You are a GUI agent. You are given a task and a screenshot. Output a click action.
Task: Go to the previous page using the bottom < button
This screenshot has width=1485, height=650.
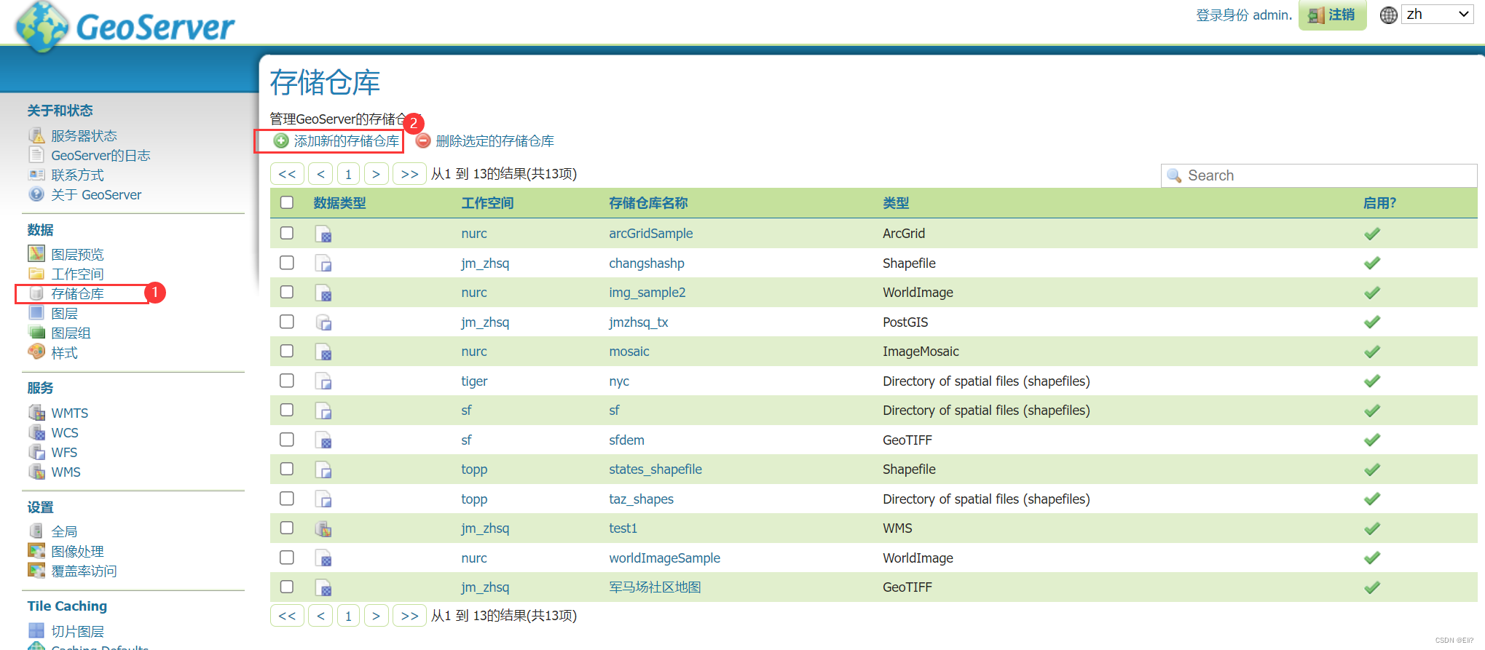pos(320,616)
